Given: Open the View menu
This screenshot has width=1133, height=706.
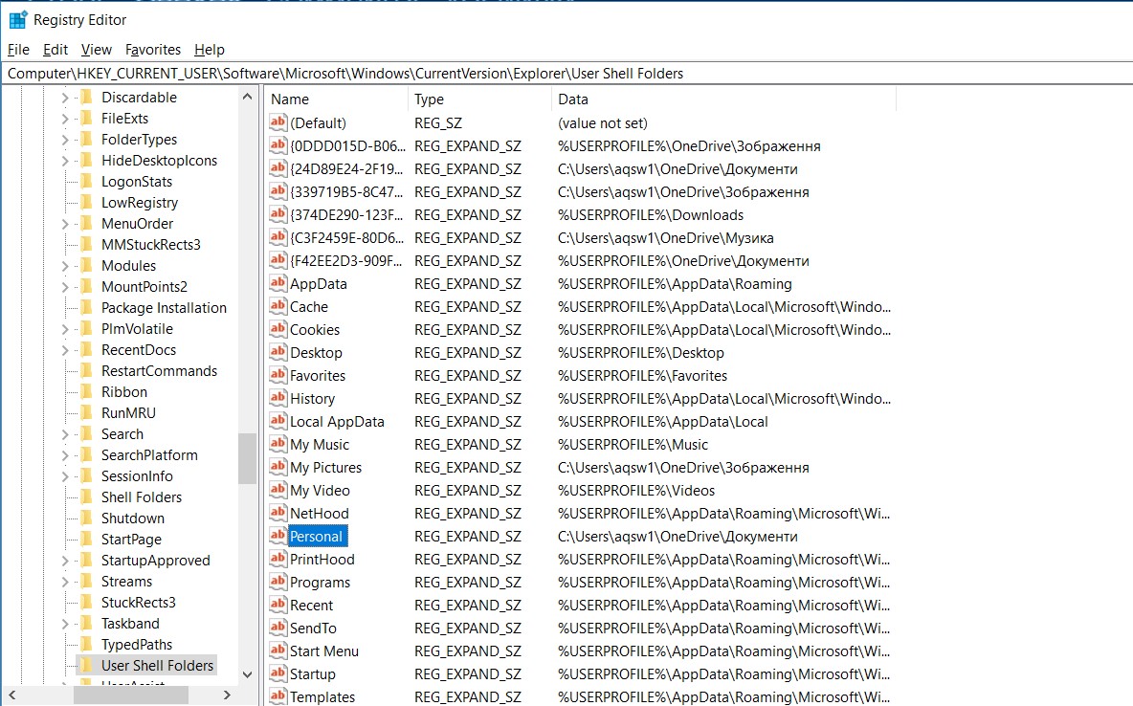Looking at the screenshot, I should [96, 49].
